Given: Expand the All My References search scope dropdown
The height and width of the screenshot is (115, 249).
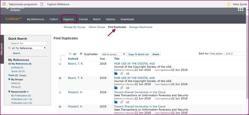Looking at the screenshot, I should point(29,48).
